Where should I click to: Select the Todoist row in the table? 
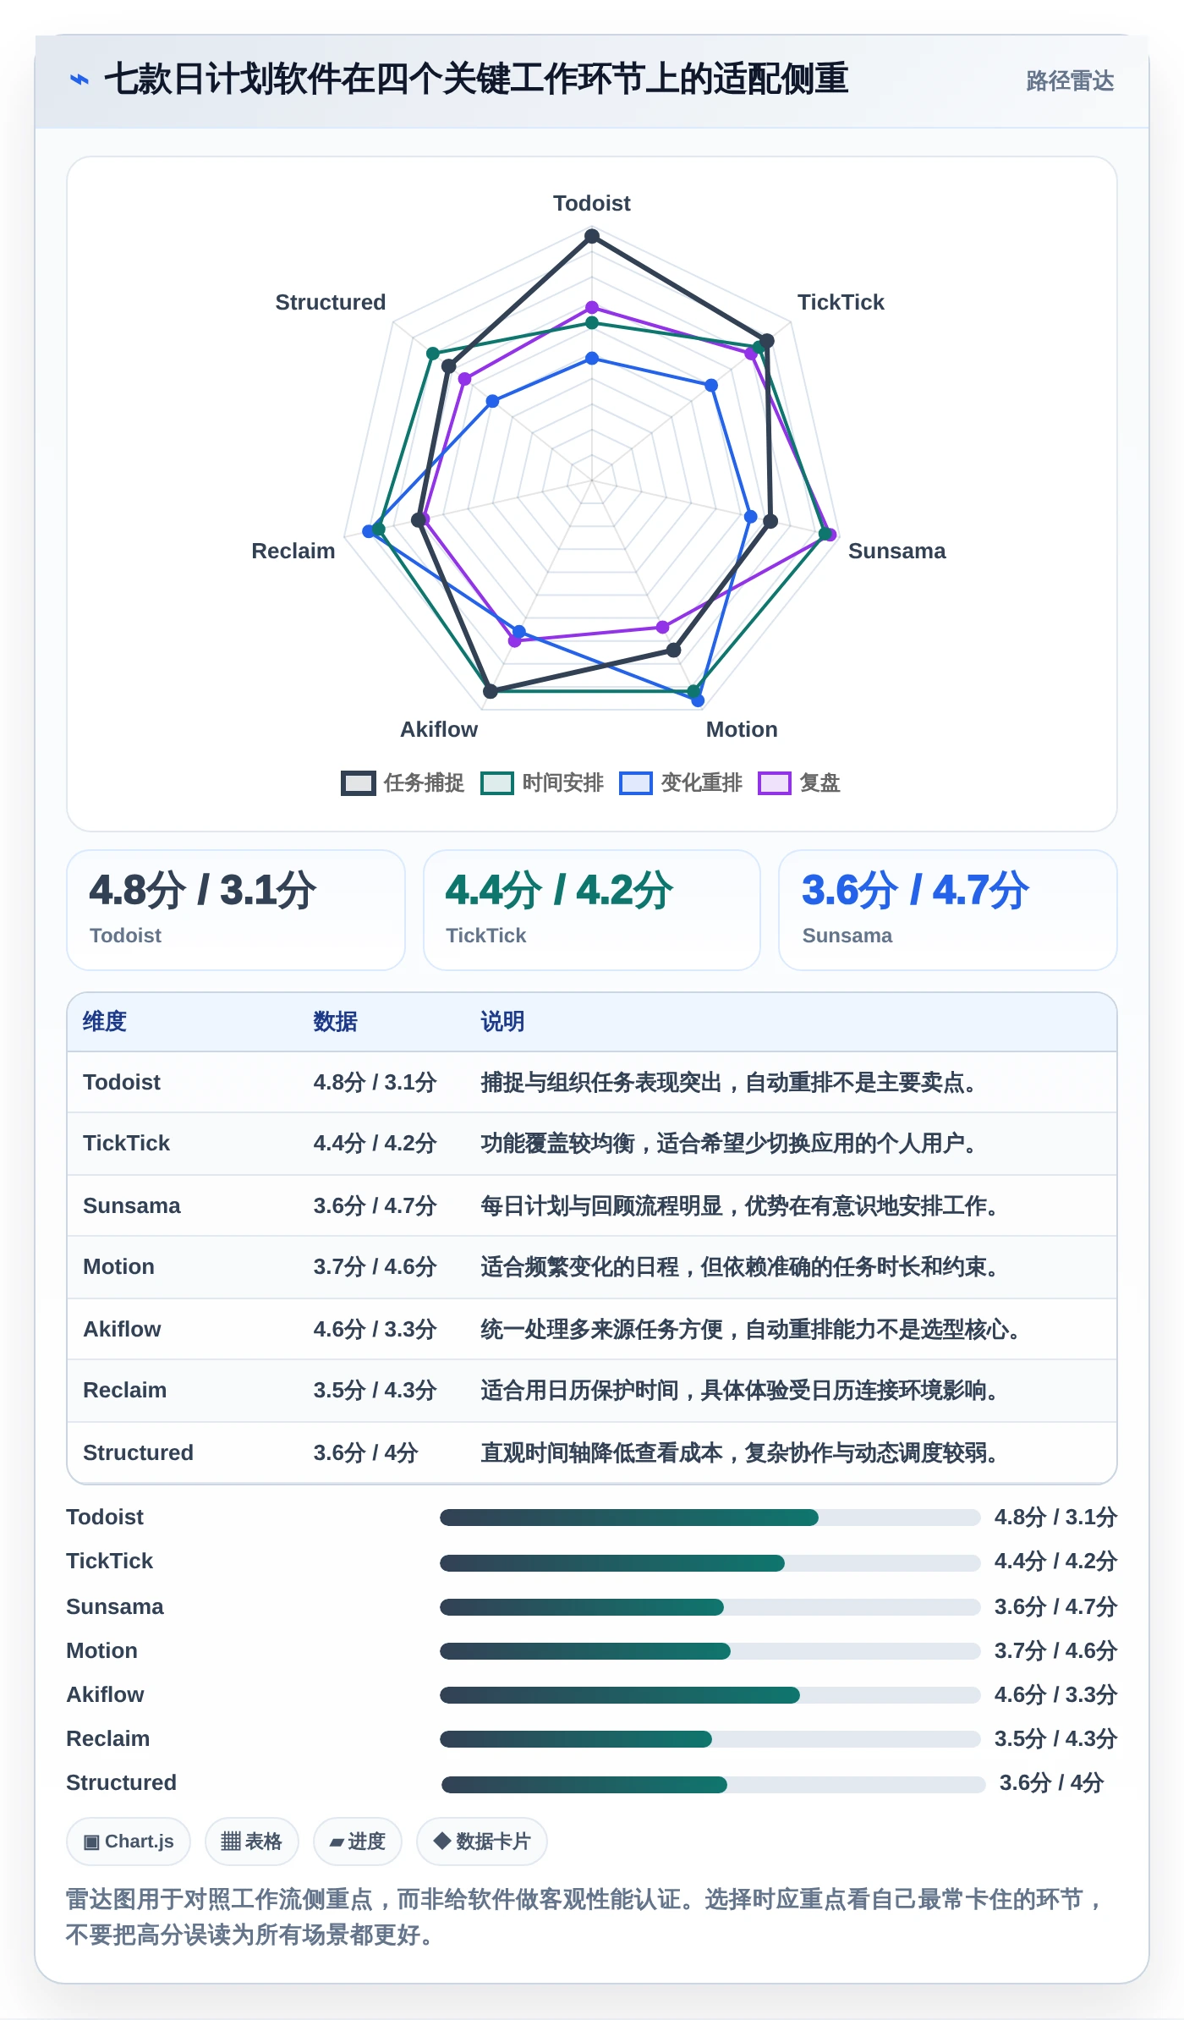592,1083
